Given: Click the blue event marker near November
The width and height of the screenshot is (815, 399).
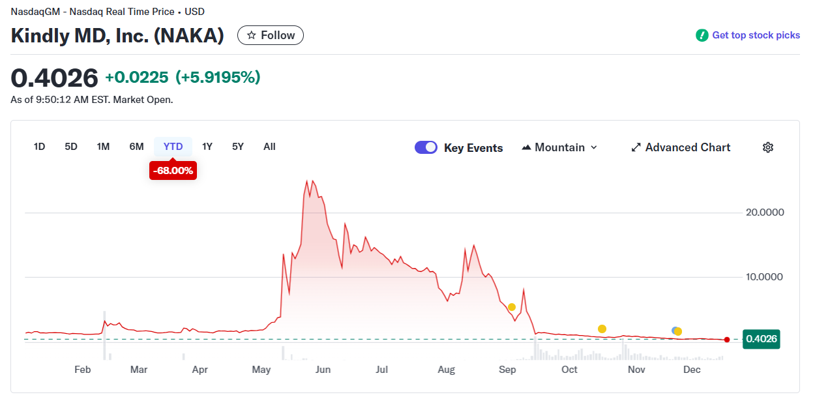Looking at the screenshot, I should pos(675,331).
